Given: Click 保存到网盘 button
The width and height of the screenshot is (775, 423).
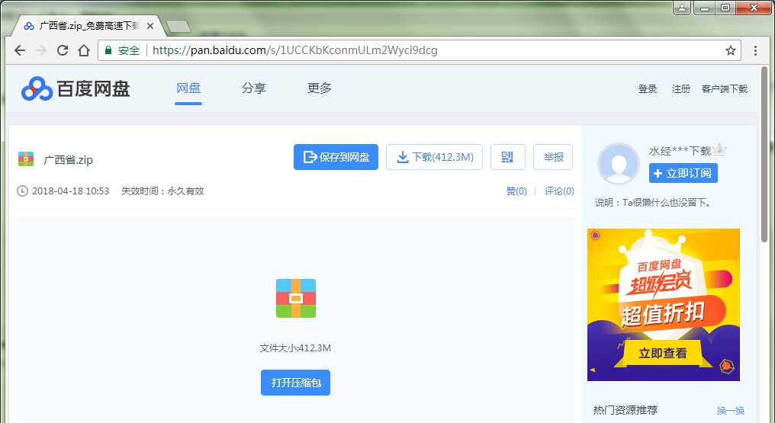Looking at the screenshot, I should [336, 157].
